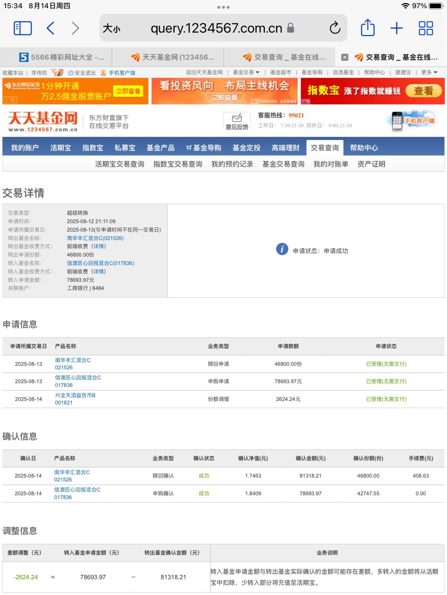Screen dimensions: 447x595
Task: Click 指数宝 查看 banner button
Action: [424, 91]
